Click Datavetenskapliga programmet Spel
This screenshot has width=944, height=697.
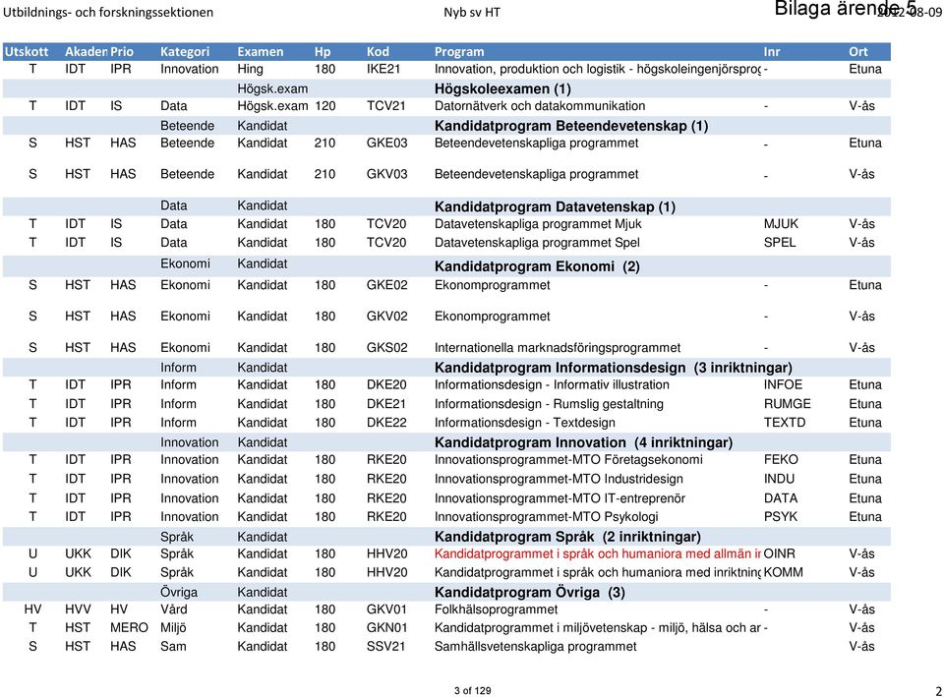(x=537, y=243)
